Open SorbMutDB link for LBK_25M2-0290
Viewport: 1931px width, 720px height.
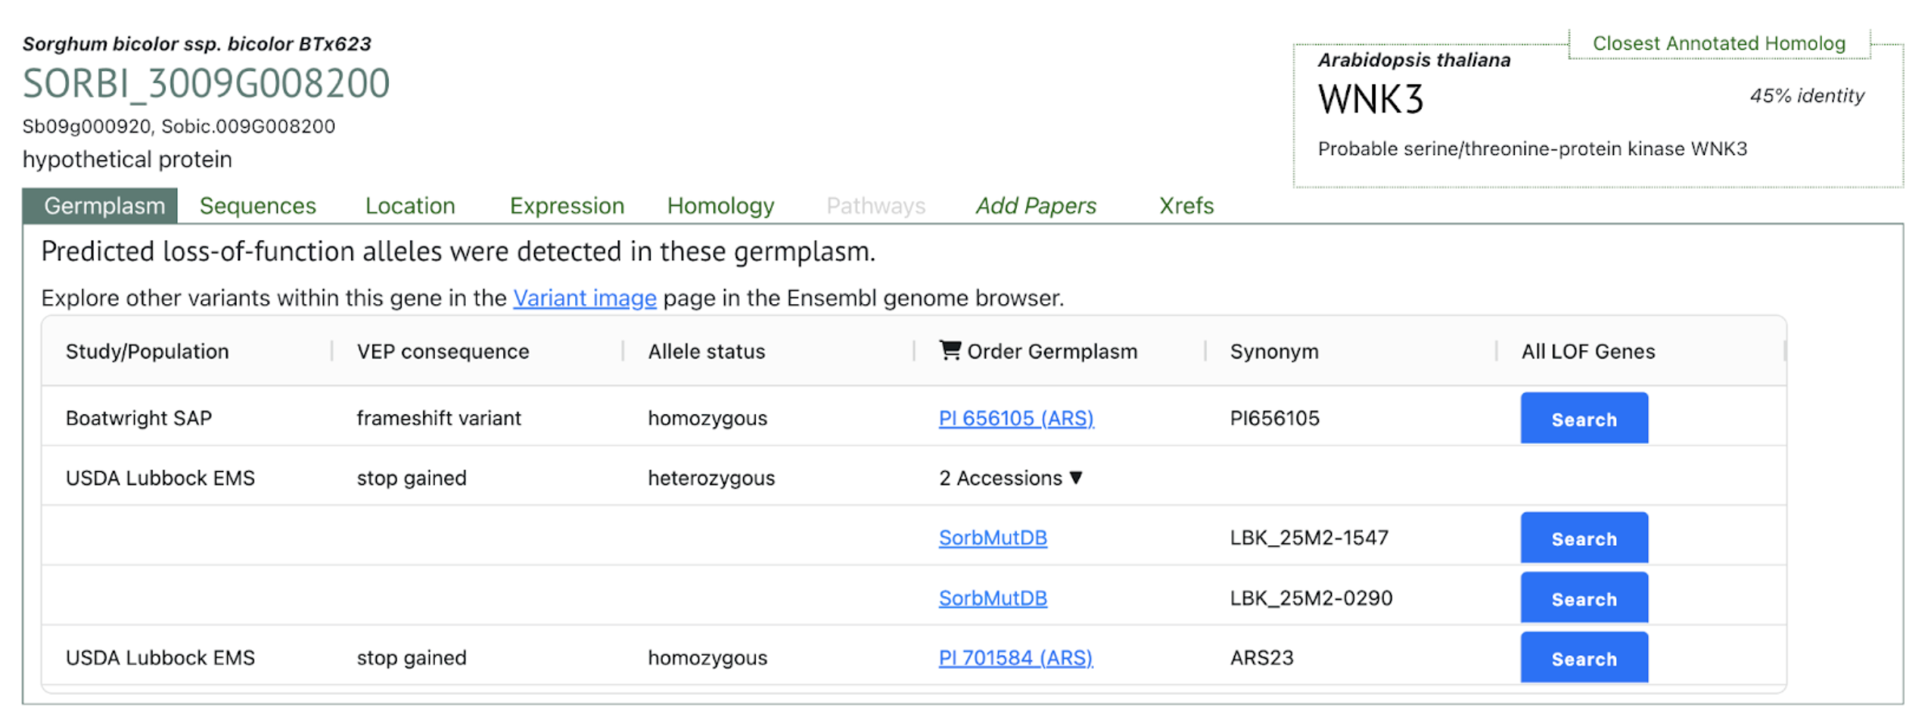[992, 598]
